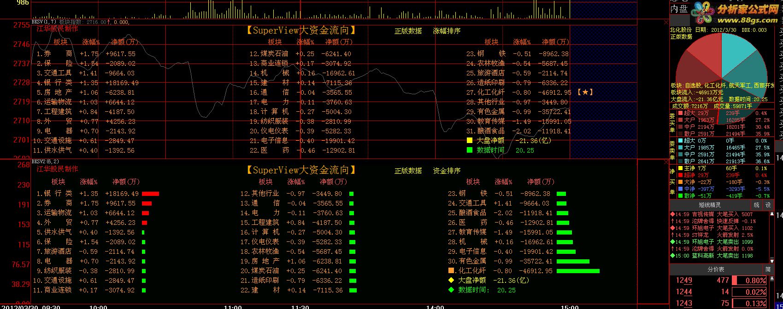Click green outflow bar for 30.有色金属
Viewport: 783px width, 309px height.
[x=573, y=262]
